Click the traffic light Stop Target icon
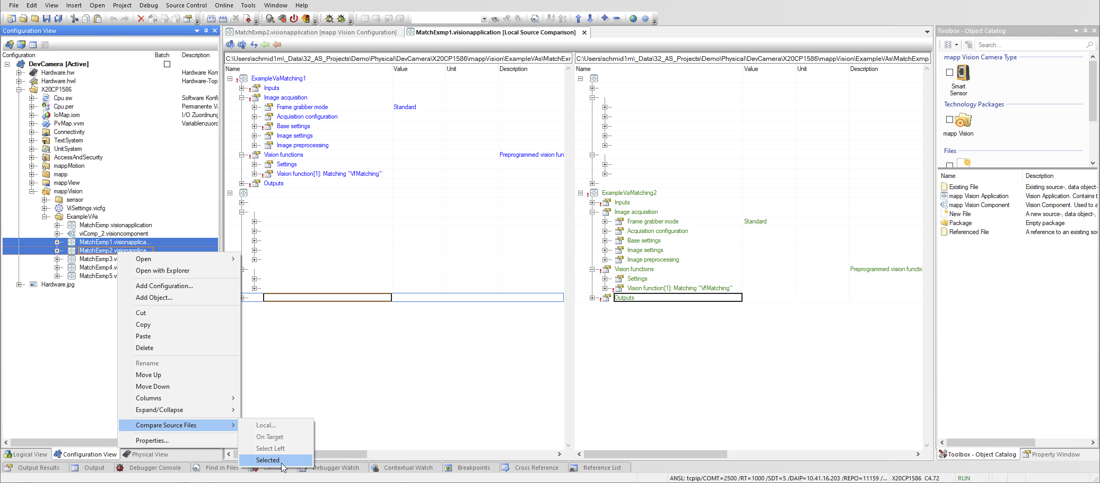Viewport: 1100px width, 483px height. coord(306,19)
